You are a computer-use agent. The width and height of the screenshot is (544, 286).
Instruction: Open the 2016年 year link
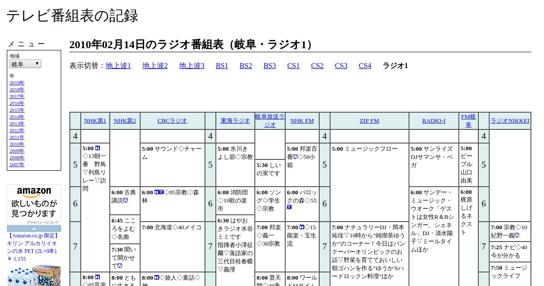[17, 104]
